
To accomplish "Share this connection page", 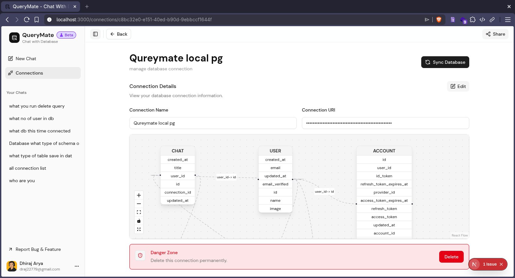I will click(495, 34).
